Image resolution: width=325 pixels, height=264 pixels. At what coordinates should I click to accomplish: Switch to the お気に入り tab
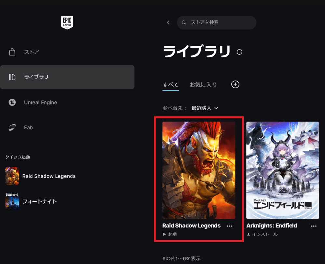pos(203,85)
